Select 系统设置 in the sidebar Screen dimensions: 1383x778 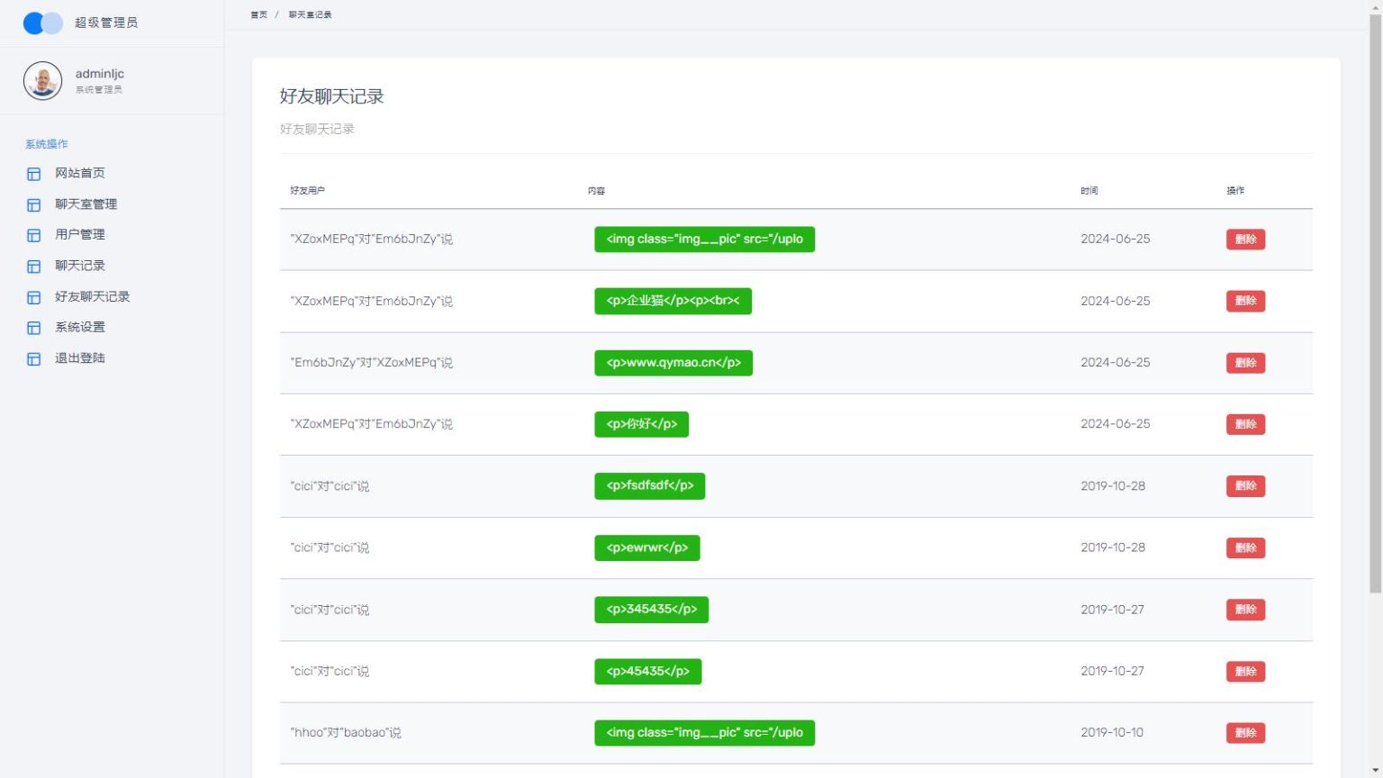[x=79, y=327]
